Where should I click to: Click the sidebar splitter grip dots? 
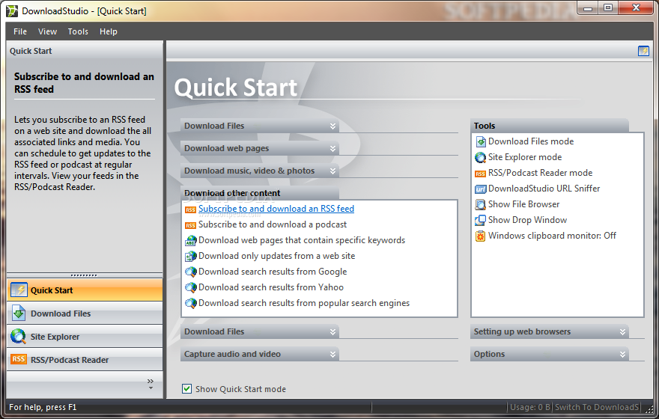(84, 275)
